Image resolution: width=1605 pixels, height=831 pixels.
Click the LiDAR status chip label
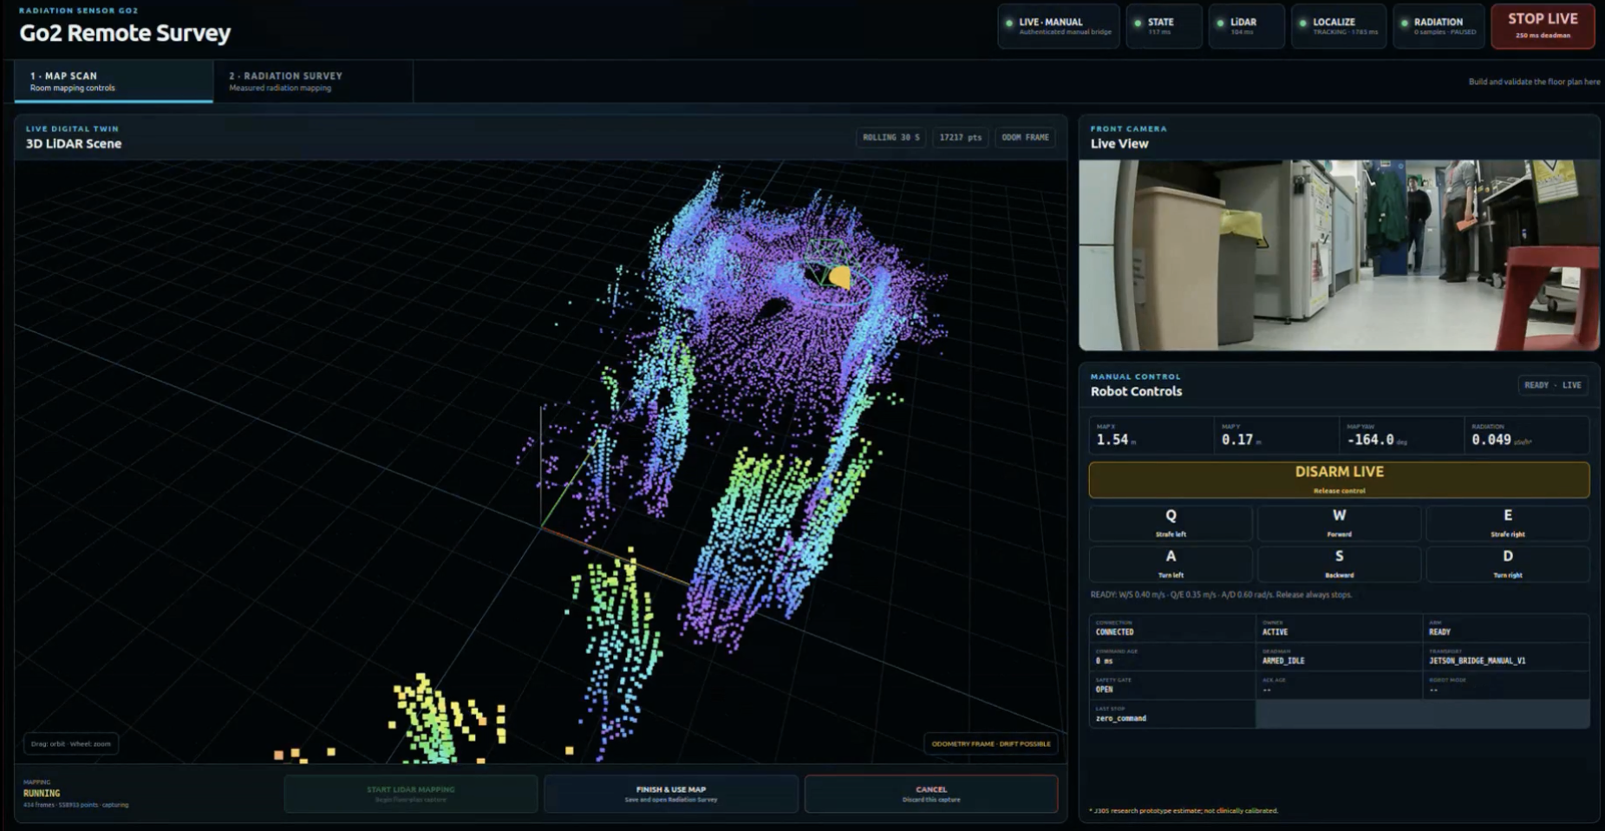click(1243, 22)
